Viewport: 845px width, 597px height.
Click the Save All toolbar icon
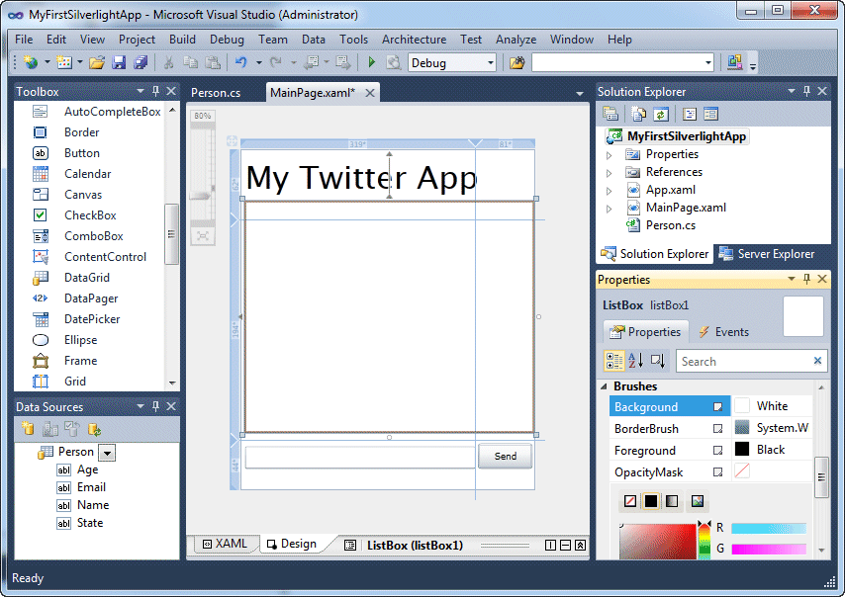tap(141, 63)
